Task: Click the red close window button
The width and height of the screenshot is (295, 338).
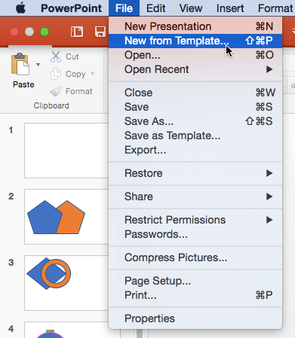Action: tap(14, 32)
